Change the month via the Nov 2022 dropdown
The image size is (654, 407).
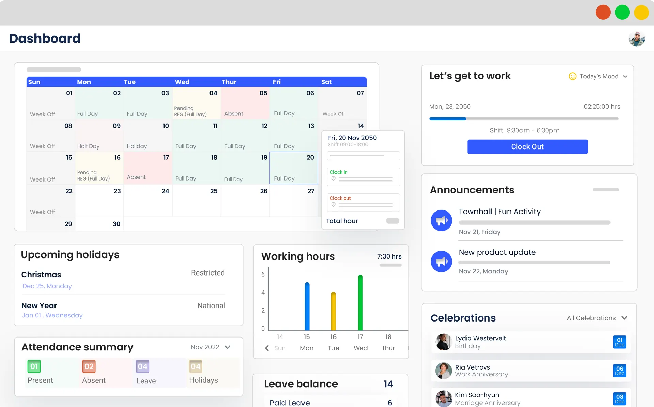point(211,347)
